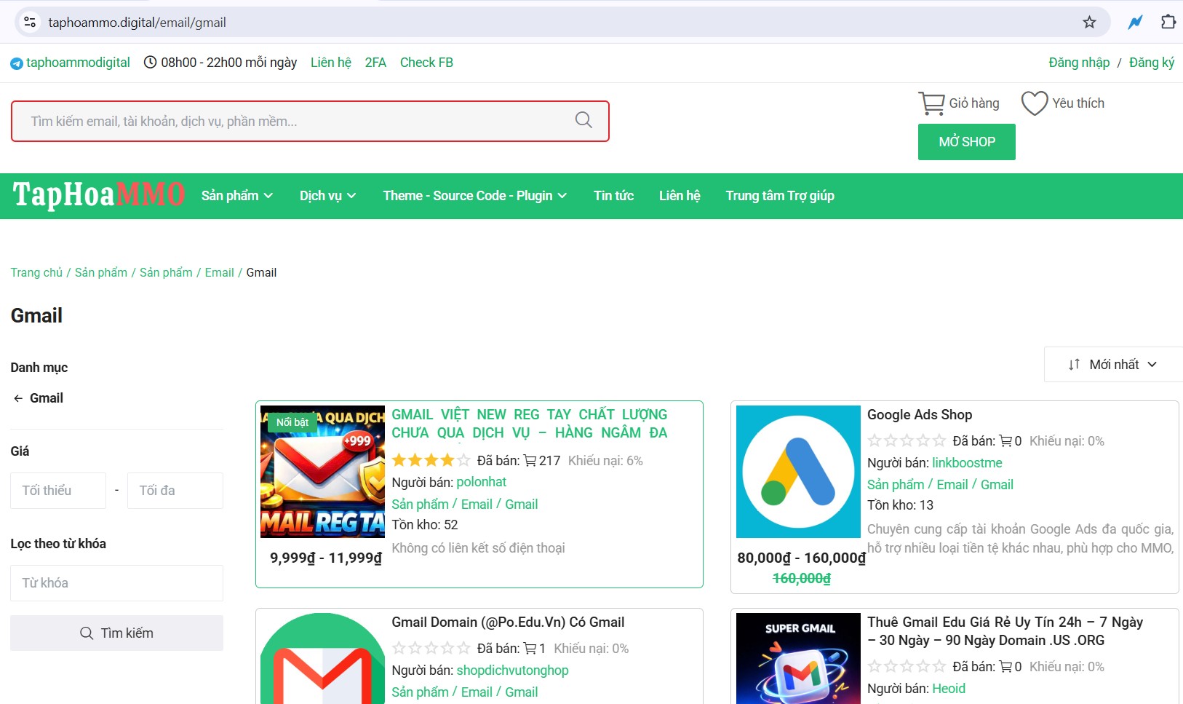Open the Tin tức menu item
Screen dimensions: 1183x704
tap(613, 195)
